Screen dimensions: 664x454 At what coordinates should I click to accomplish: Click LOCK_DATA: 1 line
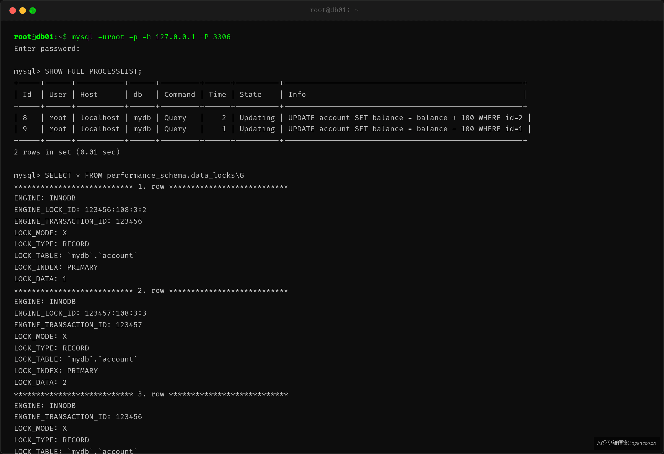pos(40,279)
